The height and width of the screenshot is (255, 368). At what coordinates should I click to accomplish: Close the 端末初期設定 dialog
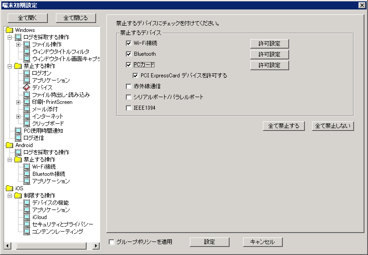(362, 5)
